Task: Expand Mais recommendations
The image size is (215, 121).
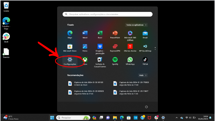Action: coord(143,75)
